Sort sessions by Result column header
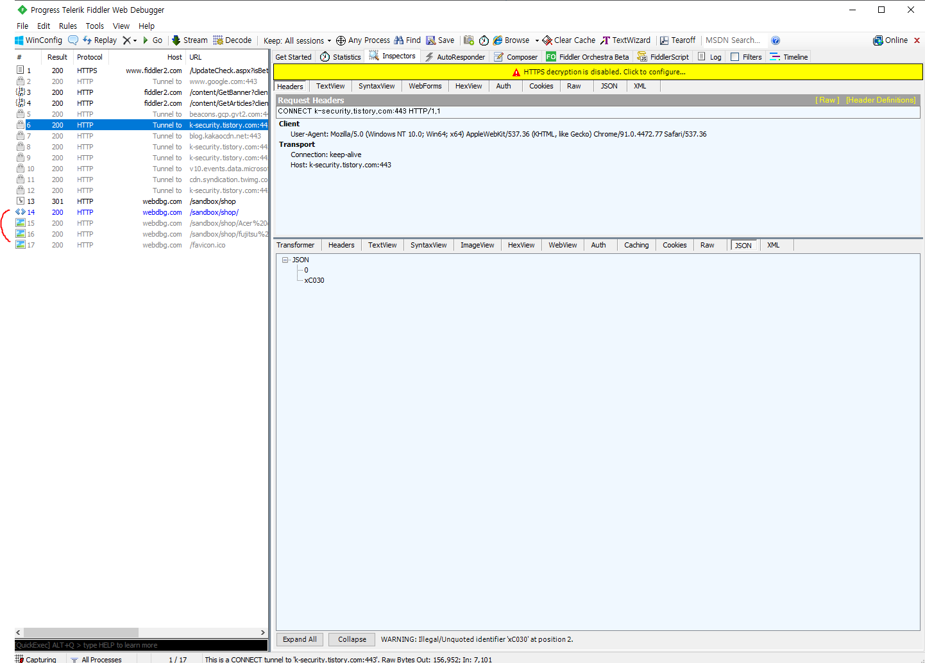 click(x=57, y=57)
